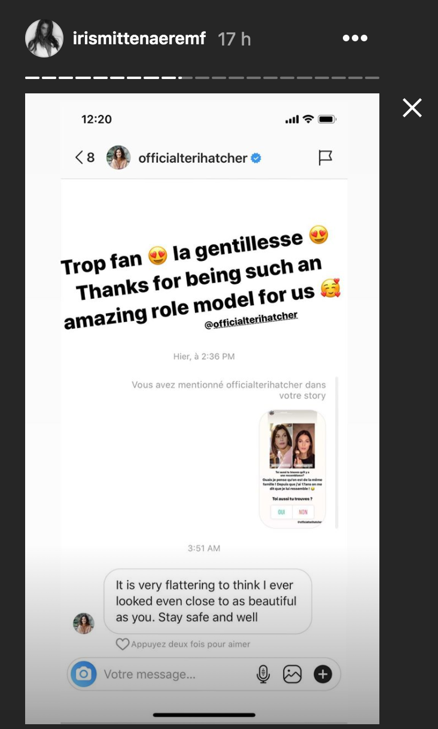Open the image gallery icon

292,675
